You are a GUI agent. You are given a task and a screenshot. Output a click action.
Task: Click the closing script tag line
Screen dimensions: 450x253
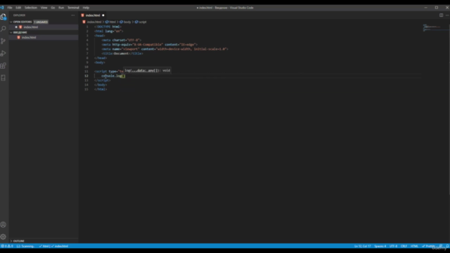click(103, 80)
